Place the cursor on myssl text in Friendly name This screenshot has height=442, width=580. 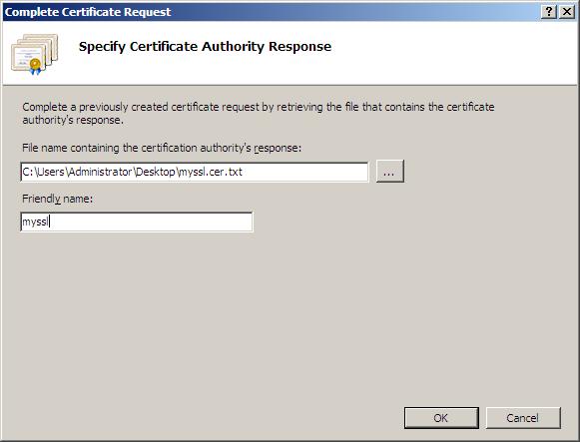tap(36, 222)
